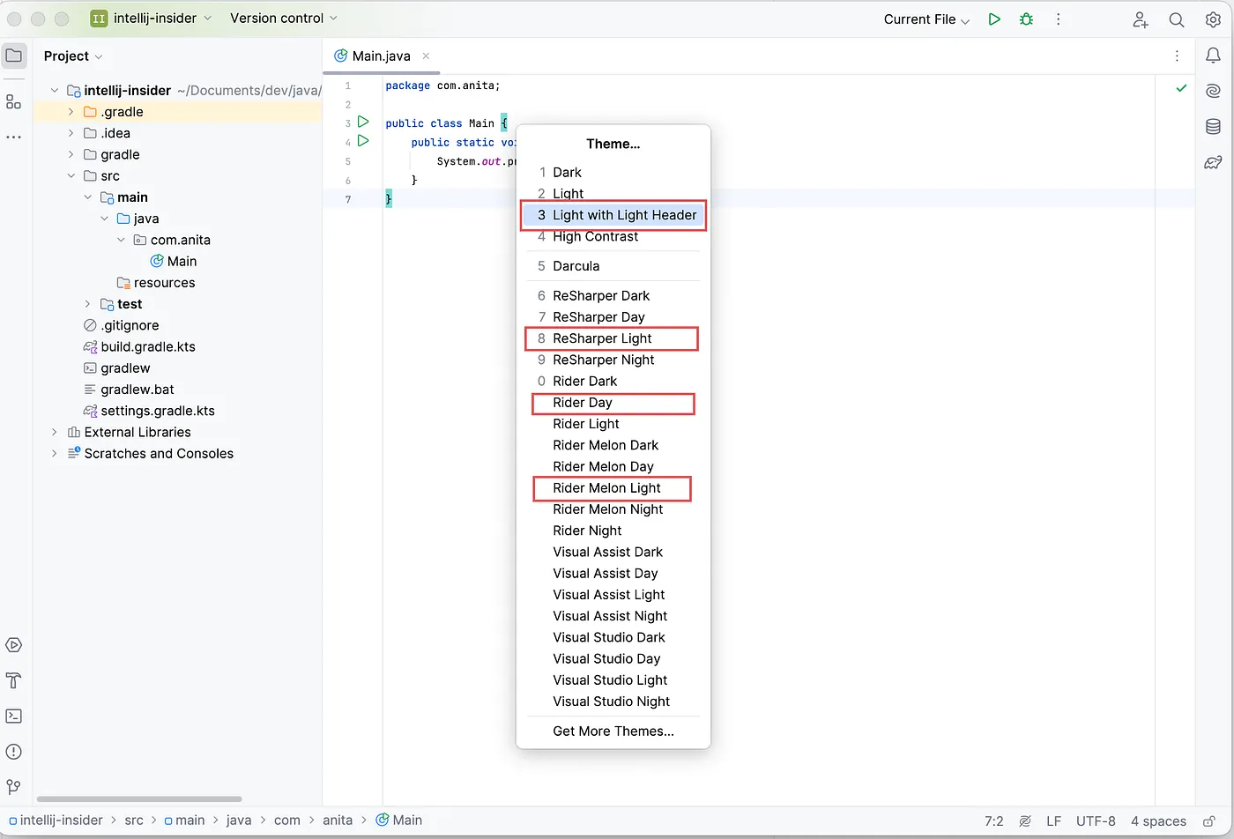Open the Build hammer tool window
1234x839 pixels.
point(13,680)
